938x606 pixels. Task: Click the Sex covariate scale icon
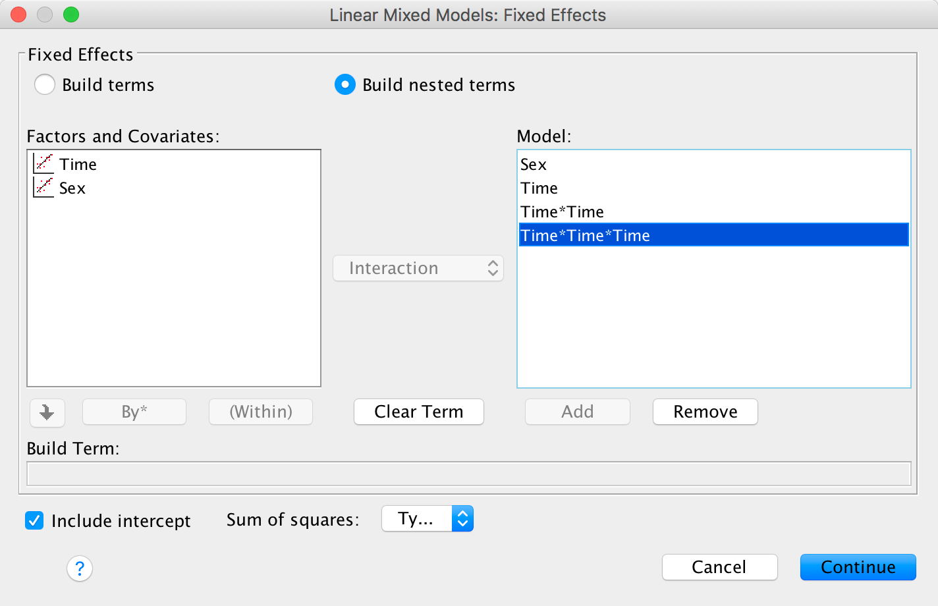coord(43,187)
